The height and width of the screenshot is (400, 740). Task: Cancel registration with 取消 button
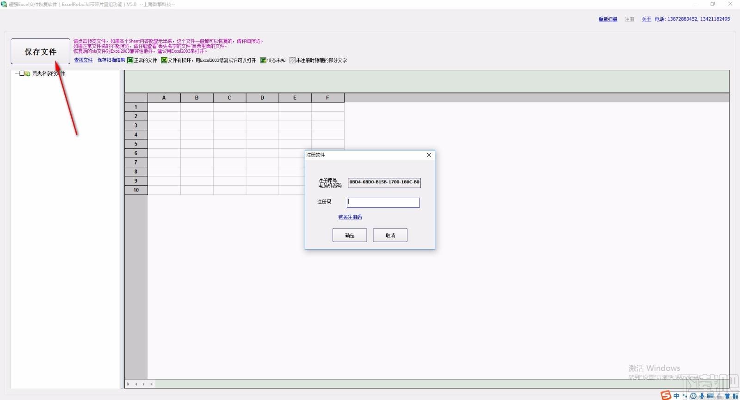[390, 235]
